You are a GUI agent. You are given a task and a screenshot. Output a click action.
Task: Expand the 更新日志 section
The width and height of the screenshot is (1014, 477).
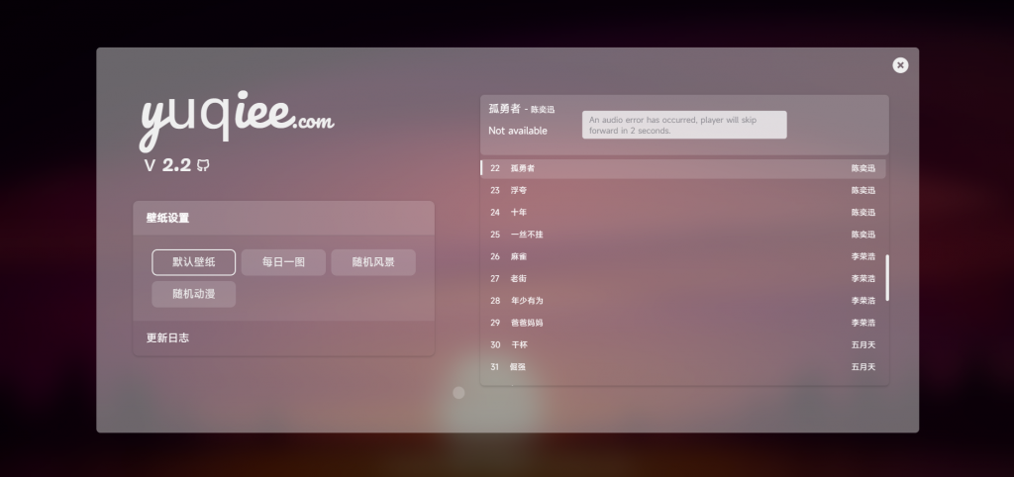click(x=284, y=338)
